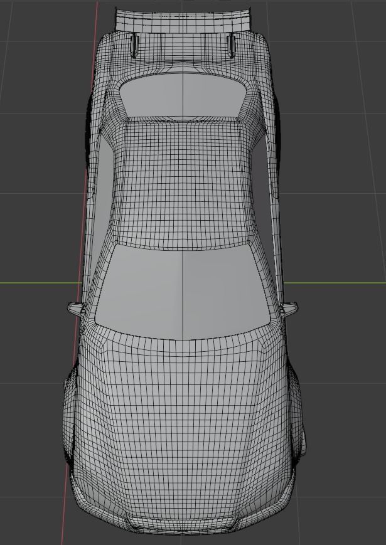
Task: Select the car's rear window surface
Action: tap(183, 95)
